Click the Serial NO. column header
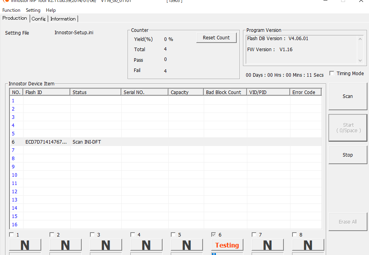The width and height of the screenshot is (369, 255). click(x=145, y=92)
